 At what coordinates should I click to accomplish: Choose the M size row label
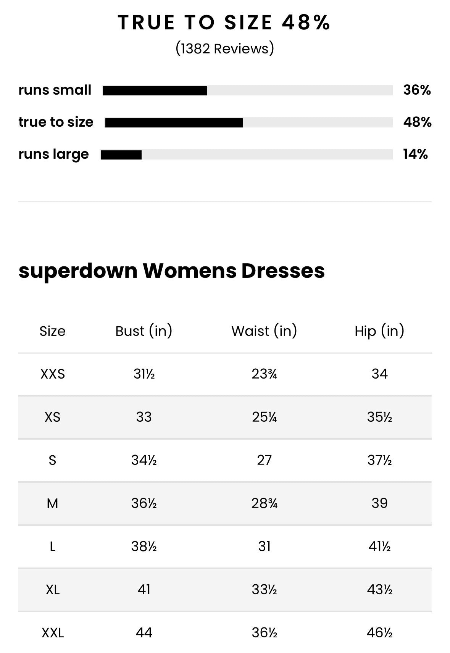click(x=52, y=503)
